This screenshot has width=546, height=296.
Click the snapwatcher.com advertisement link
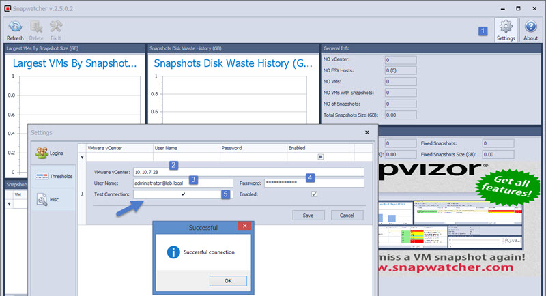[446, 267]
